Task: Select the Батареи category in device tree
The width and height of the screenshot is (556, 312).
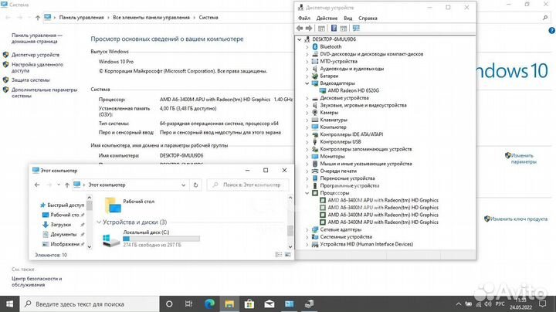Action: 329,76
